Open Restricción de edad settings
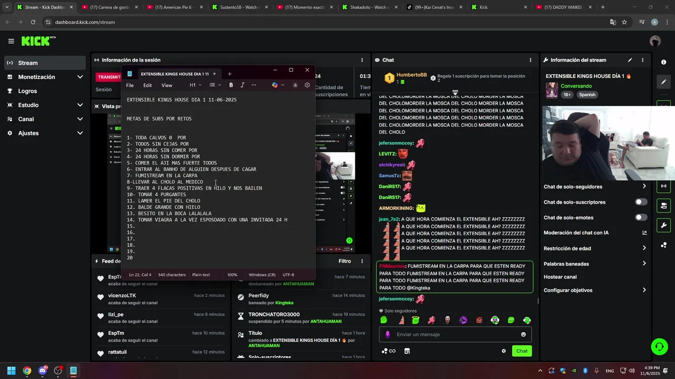 tap(595, 248)
